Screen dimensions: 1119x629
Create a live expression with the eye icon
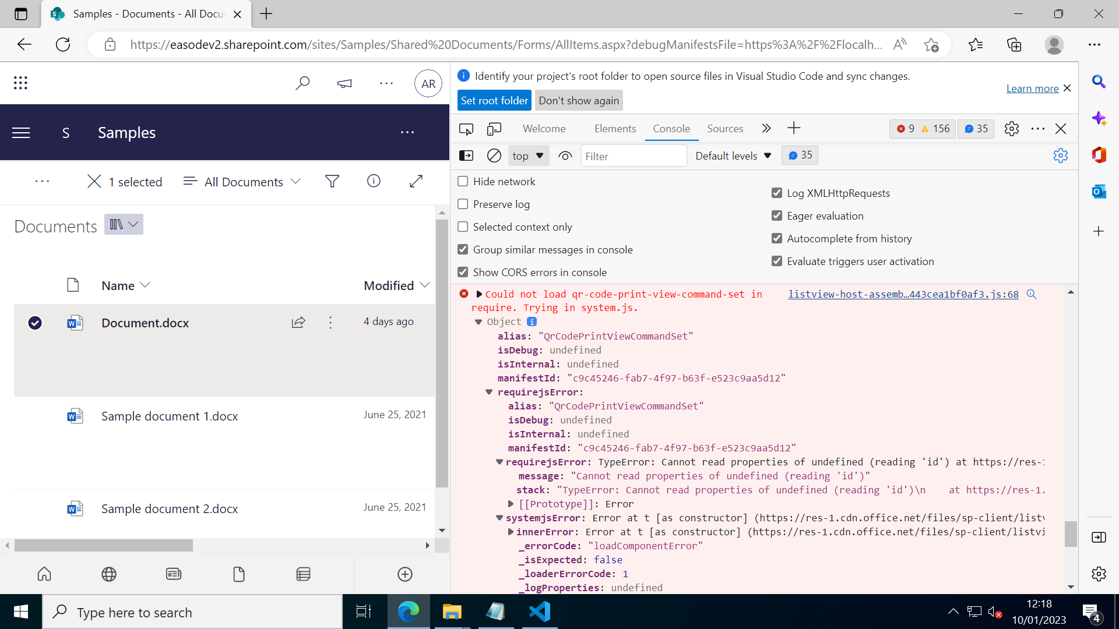pos(565,156)
